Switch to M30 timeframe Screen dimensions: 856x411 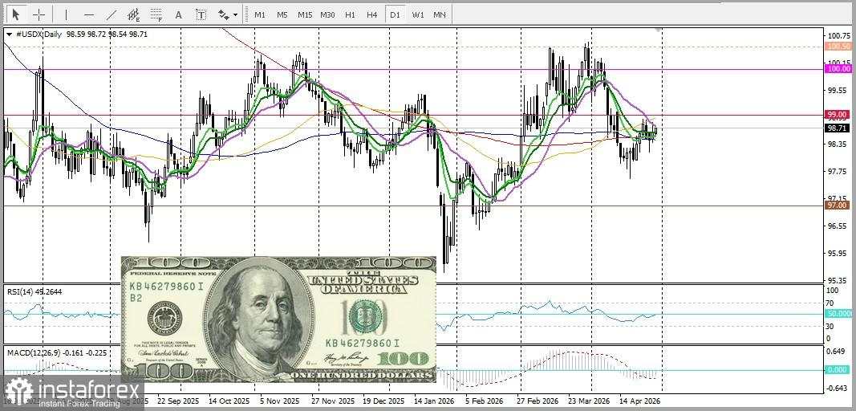[x=327, y=14]
